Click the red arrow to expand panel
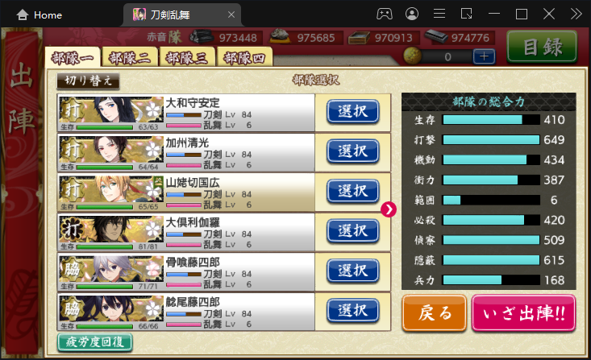Image resolution: width=591 pixels, height=360 pixels. 388,209
